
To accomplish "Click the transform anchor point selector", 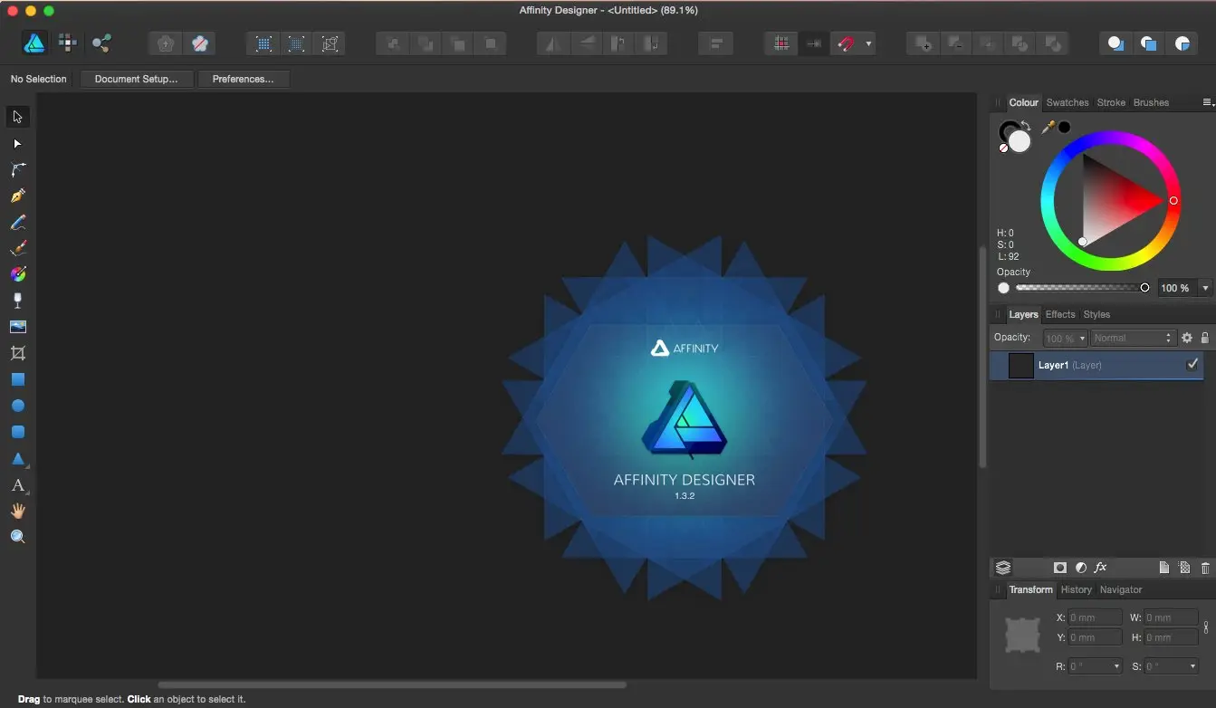I will [x=1022, y=636].
